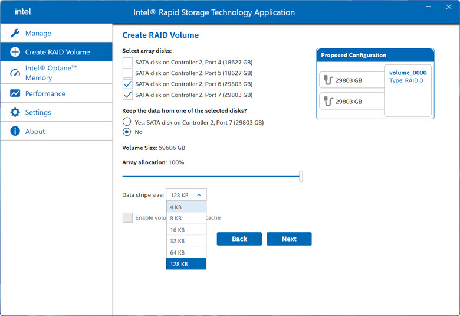This screenshot has height=316, width=460.
Task: Click the second 29803 GB disk cable icon
Action: [328, 102]
